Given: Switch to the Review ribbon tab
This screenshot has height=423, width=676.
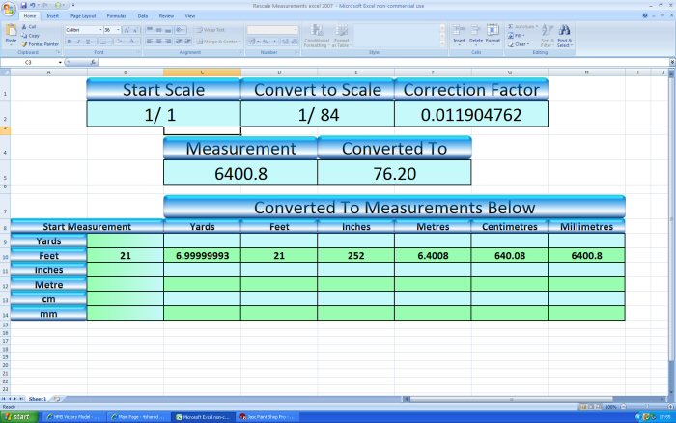Looking at the screenshot, I should tap(166, 16).
